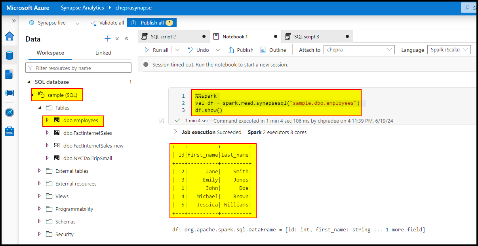
Task: Switch to the Linked tab
Action: [x=104, y=53]
